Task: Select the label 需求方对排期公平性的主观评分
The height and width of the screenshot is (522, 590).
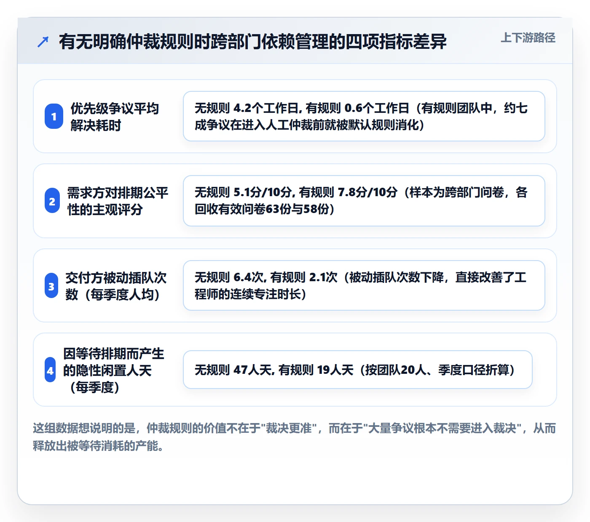Action: point(118,201)
